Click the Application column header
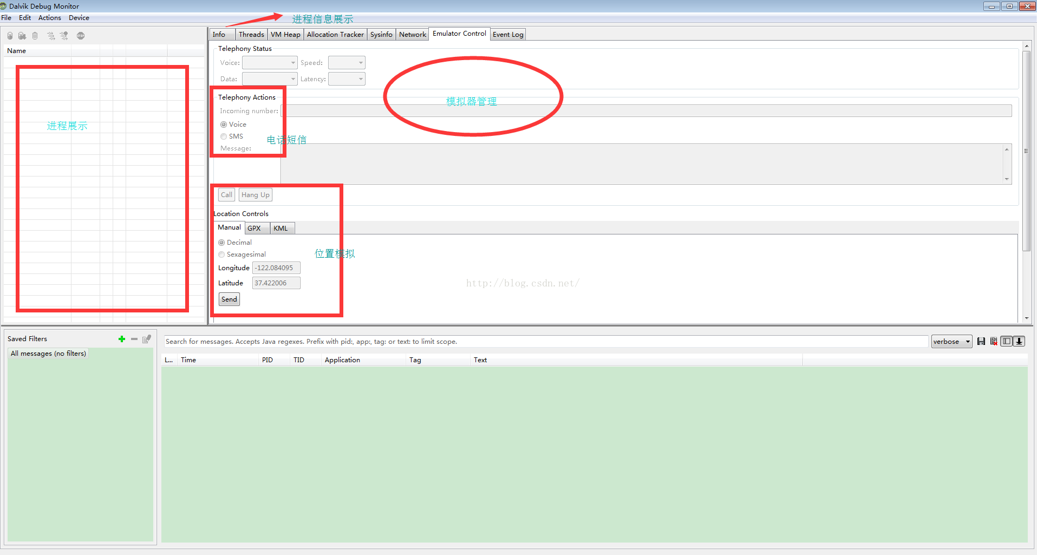1037x555 pixels. click(364, 360)
